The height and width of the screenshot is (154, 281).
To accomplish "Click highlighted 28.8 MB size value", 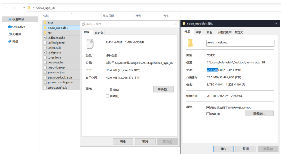I will (x=212, y=70).
